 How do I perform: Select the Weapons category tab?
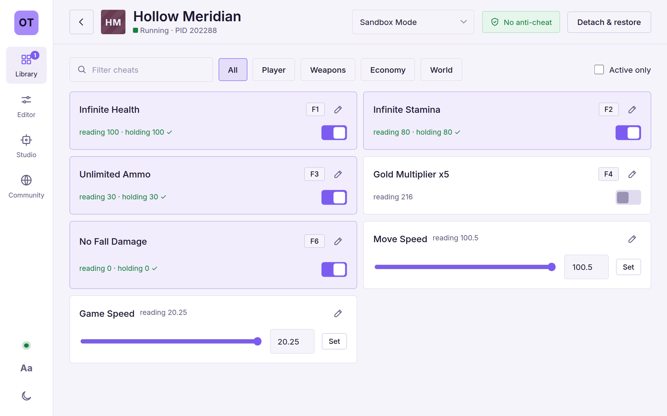[x=328, y=70]
